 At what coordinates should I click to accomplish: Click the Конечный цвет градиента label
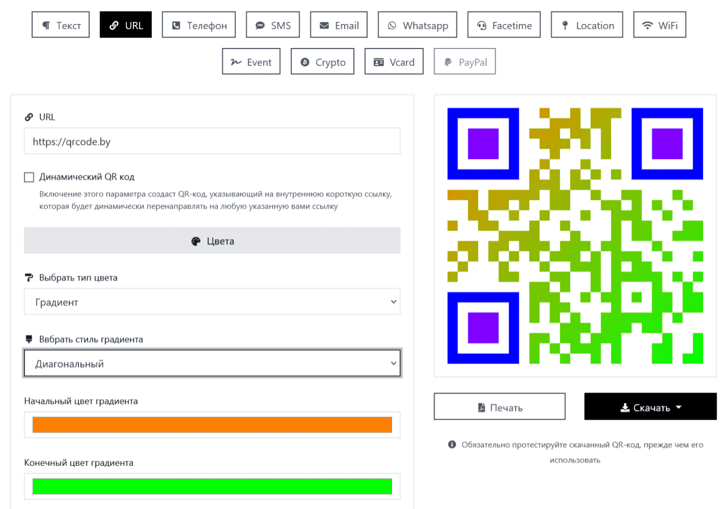point(79,463)
